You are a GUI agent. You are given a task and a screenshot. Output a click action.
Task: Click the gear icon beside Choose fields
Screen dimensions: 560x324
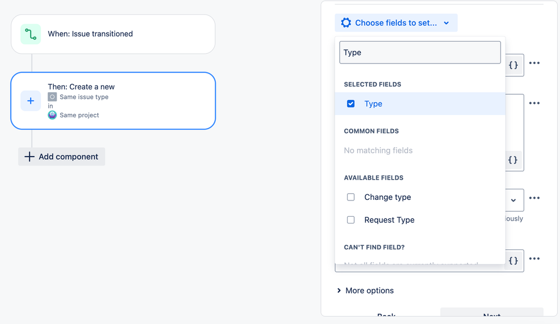pyautogui.click(x=346, y=23)
